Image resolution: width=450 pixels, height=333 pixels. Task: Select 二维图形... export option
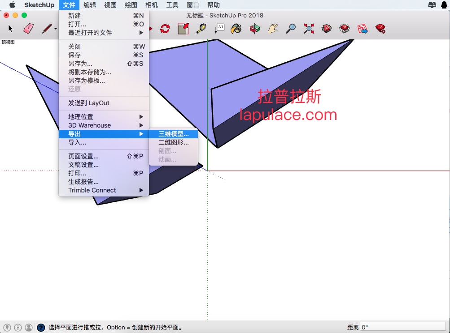tap(174, 142)
